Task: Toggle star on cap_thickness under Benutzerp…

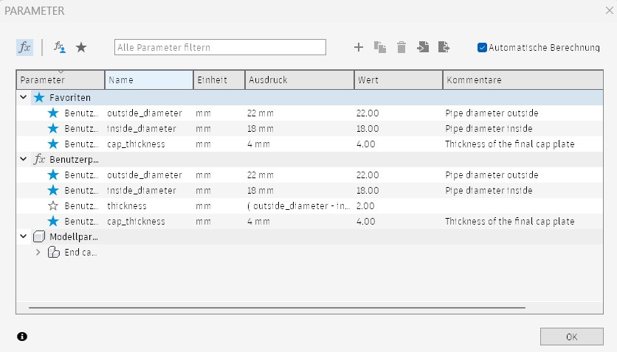Action: point(52,222)
